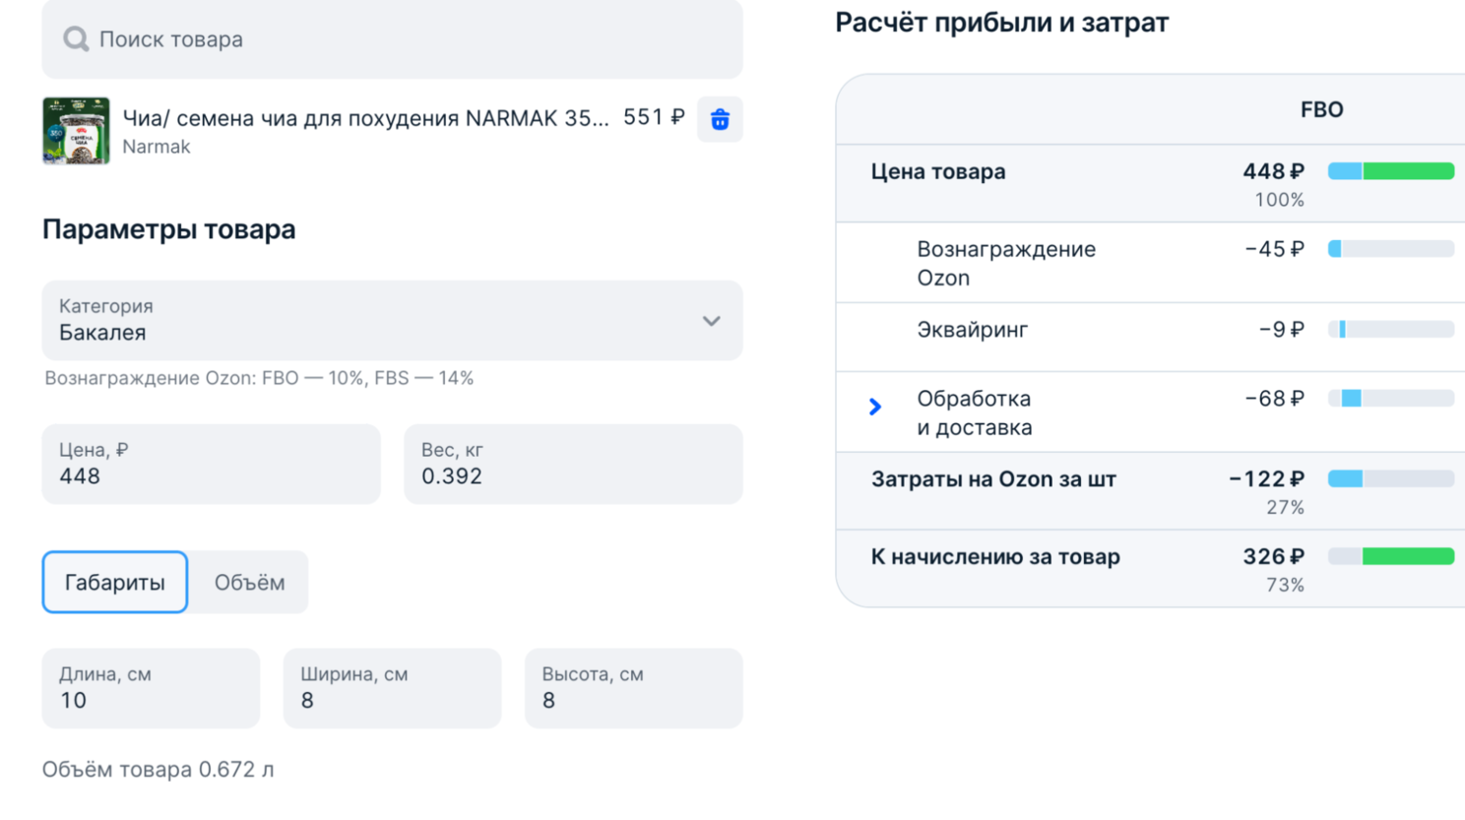Expand the Обработка и доставка row
The height and width of the screenshot is (820, 1465).
(875, 407)
